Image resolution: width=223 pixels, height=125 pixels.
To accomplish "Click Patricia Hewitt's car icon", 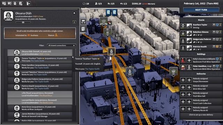I will [189, 48].
